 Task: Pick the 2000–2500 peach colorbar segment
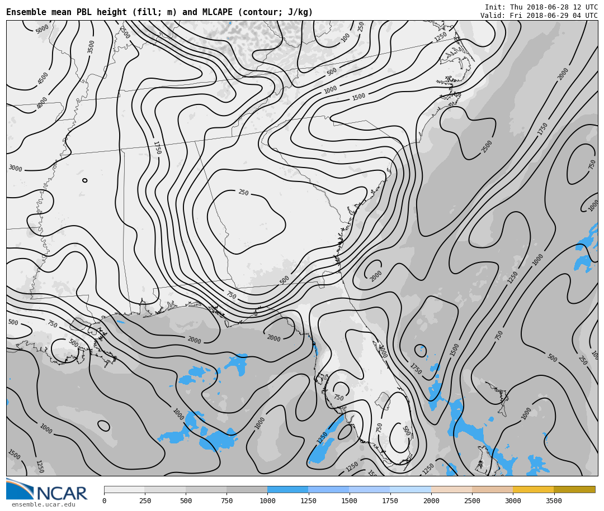[451, 489]
